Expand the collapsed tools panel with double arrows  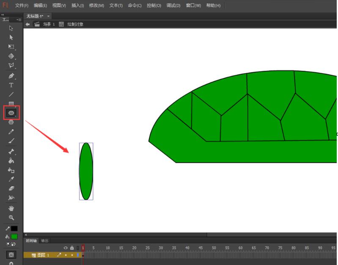pyautogui.click(x=3, y=15)
